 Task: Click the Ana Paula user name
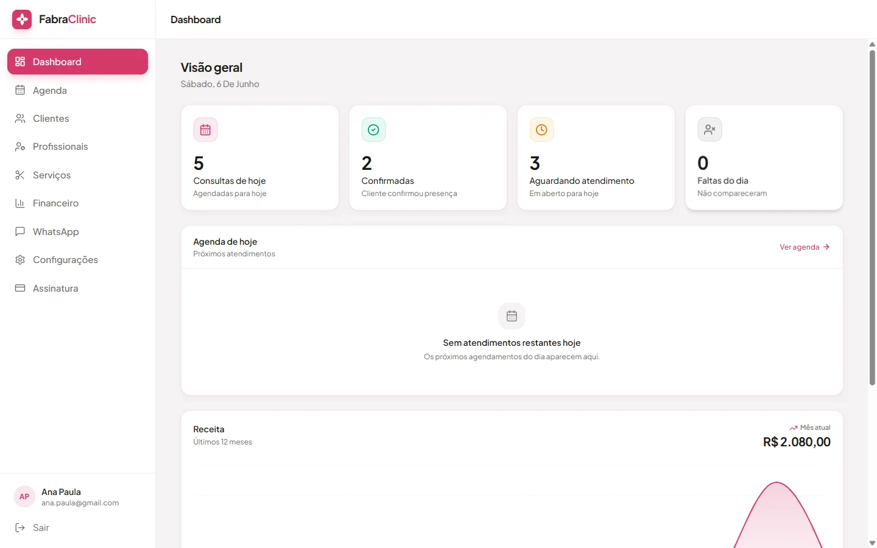(61, 492)
